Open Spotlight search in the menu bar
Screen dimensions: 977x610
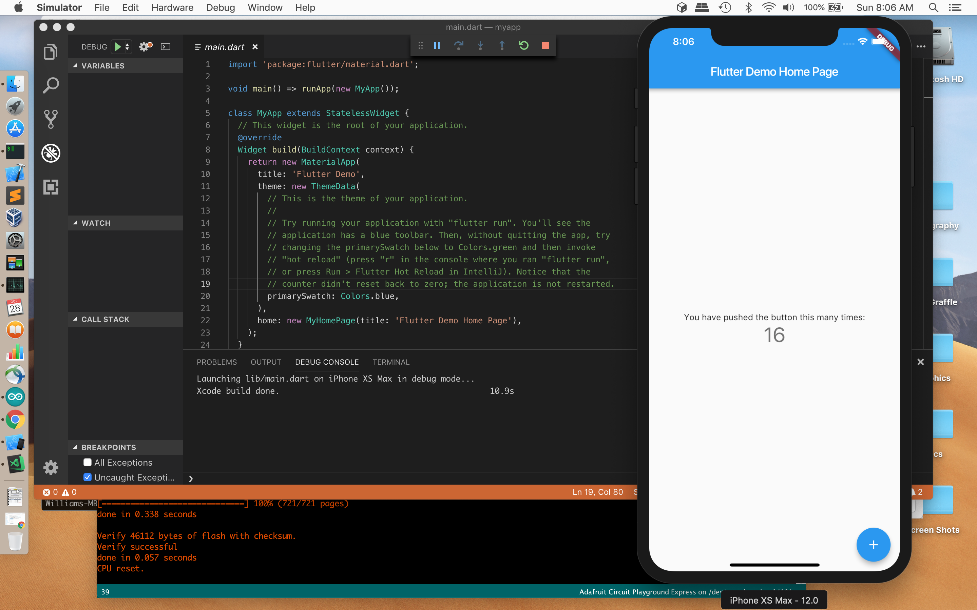tap(933, 7)
